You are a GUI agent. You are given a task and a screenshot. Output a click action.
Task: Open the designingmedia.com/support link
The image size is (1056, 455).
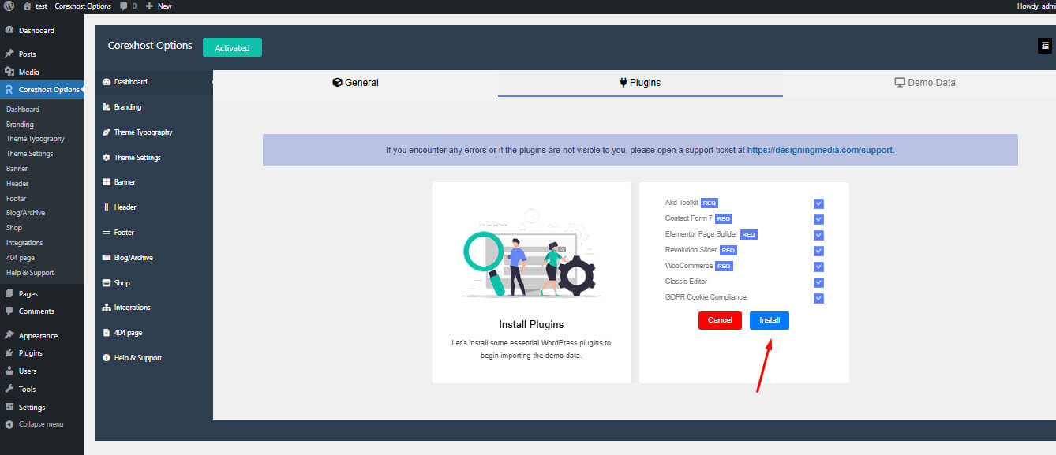point(820,150)
